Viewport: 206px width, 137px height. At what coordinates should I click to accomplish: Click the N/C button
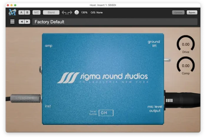point(36,12)
